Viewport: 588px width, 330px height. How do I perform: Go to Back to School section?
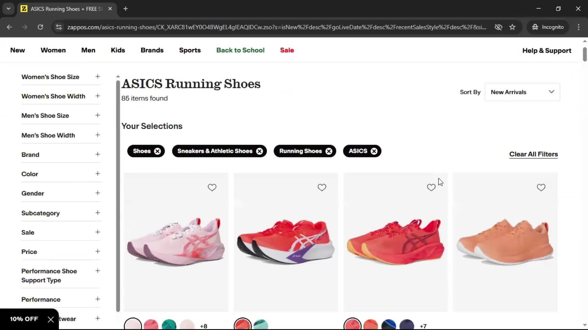tap(240, 50)
